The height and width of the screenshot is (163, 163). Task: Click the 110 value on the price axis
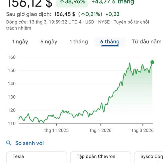coord(12,123)
